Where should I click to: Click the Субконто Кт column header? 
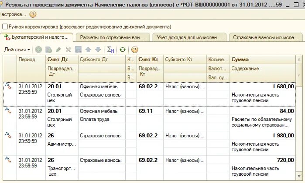(x=185, y=60)
